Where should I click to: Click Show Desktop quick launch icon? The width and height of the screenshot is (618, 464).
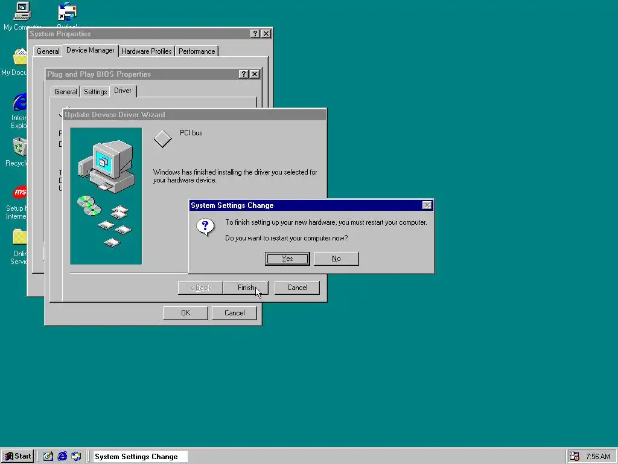click(x=48, y=457)
